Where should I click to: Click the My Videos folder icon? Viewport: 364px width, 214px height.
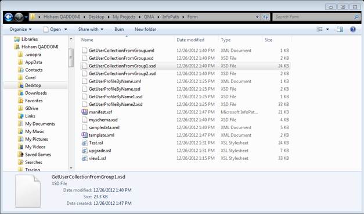[21, 147]
